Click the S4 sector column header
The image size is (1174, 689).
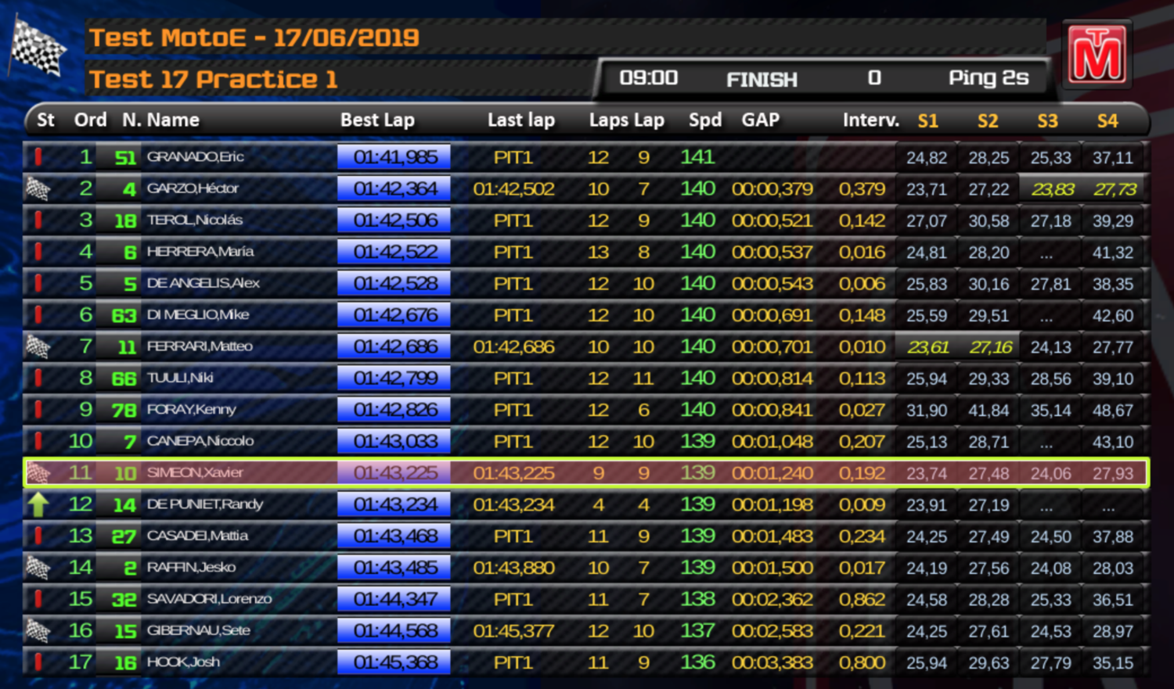(1107, 121)
